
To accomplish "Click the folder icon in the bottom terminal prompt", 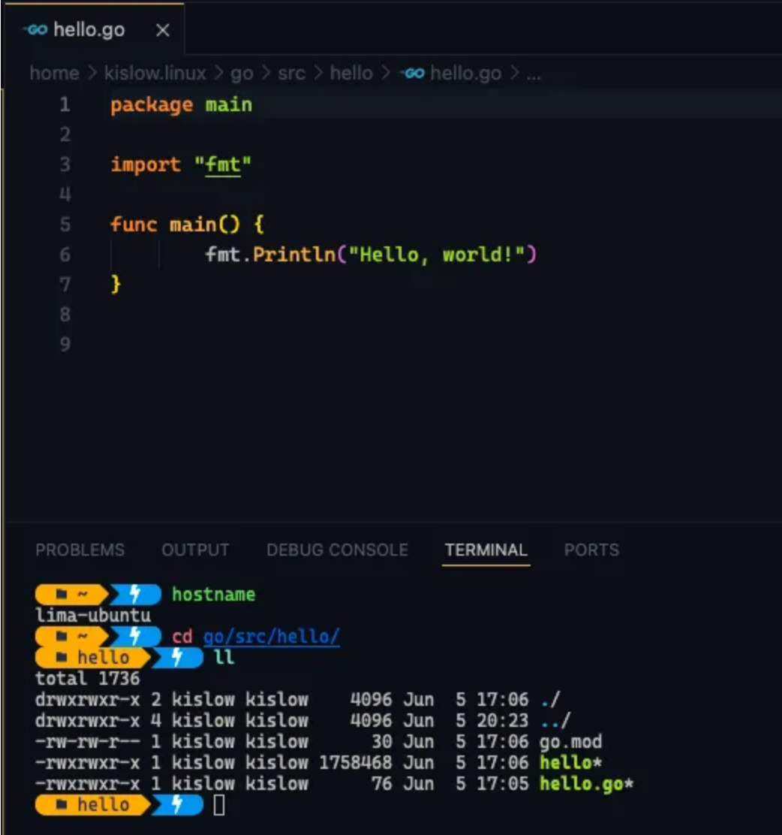I will (x=63, y=805).
